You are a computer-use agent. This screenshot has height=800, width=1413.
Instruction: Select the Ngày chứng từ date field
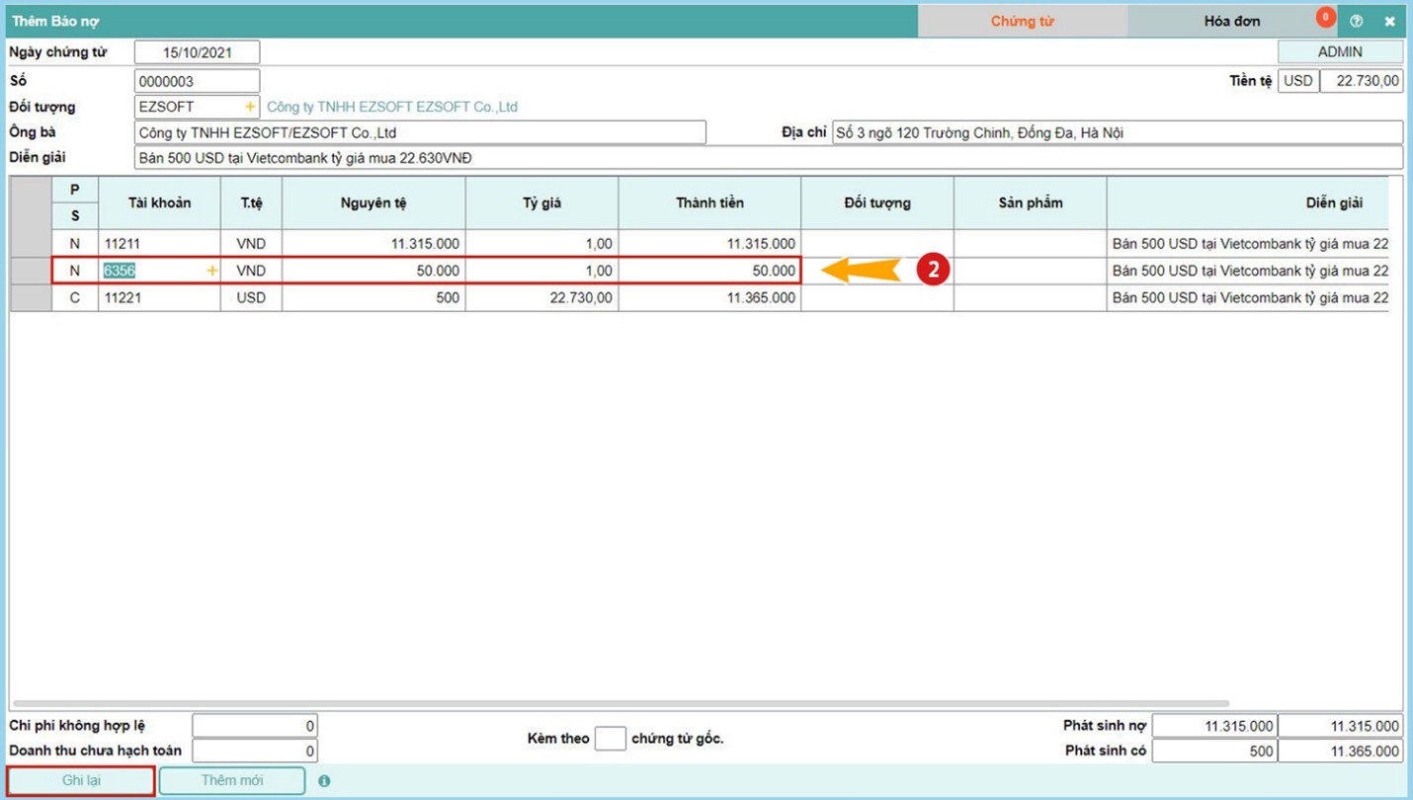pyautogui.click(x=197, y=52)
